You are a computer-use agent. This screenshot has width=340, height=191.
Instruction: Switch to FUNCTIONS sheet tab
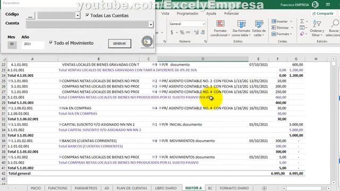[57, 188]
